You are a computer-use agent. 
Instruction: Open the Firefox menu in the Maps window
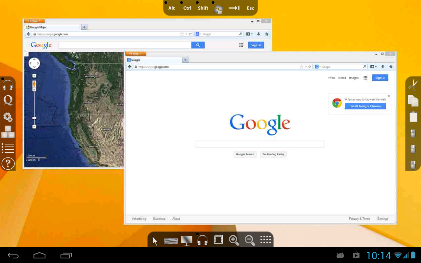click(x=35, y=21)
